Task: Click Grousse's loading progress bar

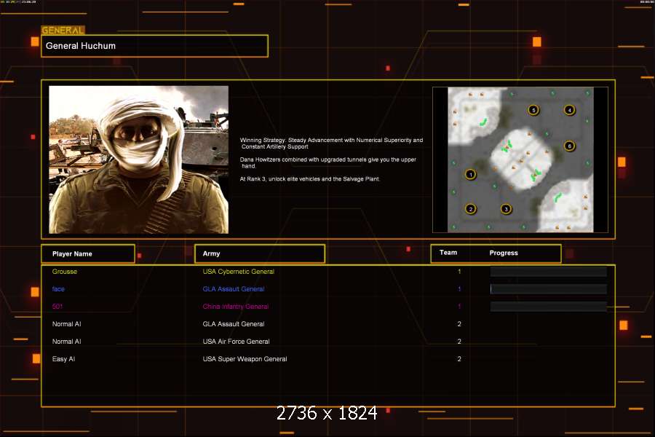Action: coord(548,272)
